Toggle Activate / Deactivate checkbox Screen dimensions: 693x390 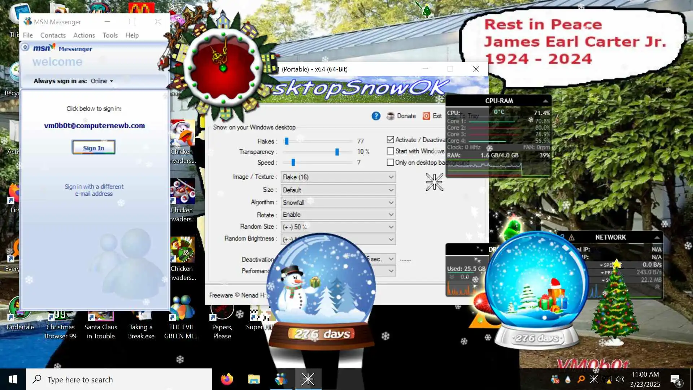pyautogui.click(x=390, y=140)
